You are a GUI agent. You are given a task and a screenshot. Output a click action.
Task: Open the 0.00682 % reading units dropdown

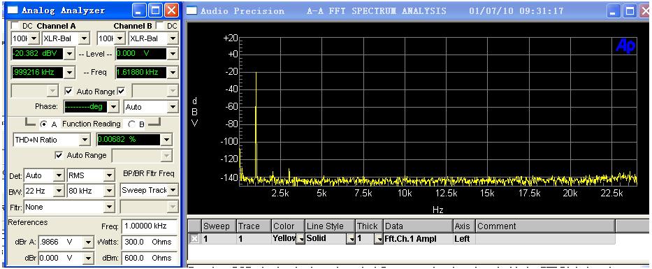click(166, 140)
